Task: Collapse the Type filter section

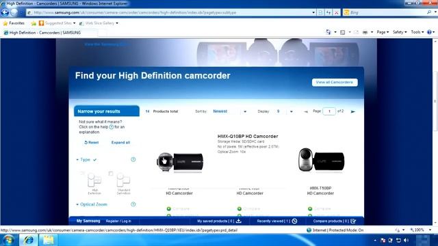Action: pos(77,159)
